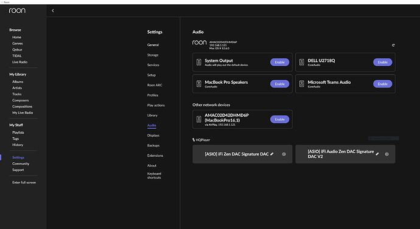Refresh the audio devices list

[x=393, y=45]
